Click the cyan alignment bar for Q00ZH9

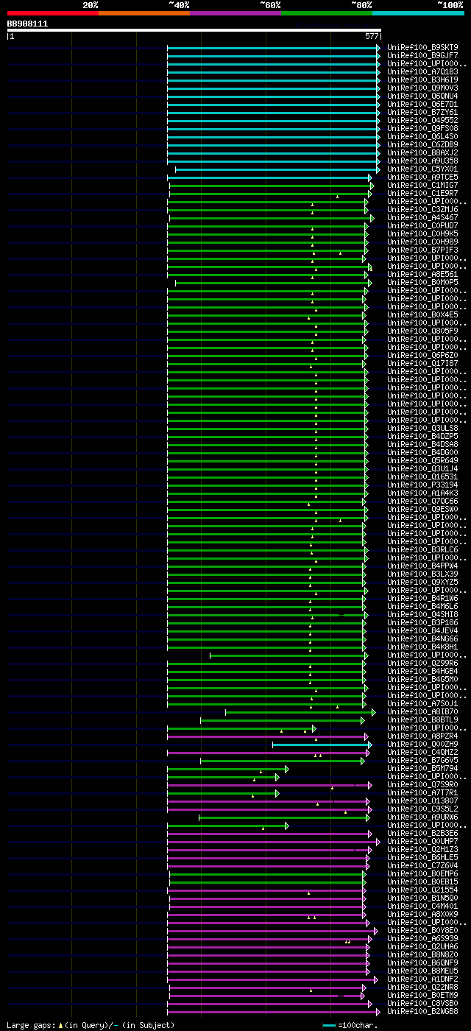click(x=322, y=744)
